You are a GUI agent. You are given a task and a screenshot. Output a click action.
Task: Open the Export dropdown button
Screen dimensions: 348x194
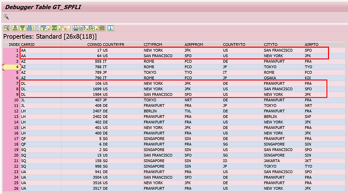coord(93,28)
